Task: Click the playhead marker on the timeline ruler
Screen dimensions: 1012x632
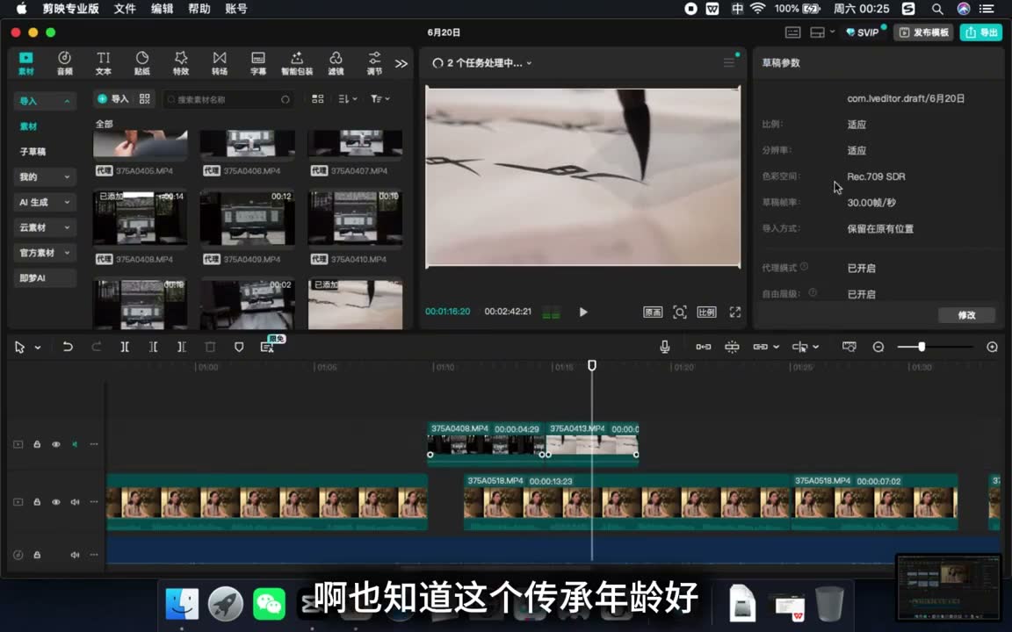Action: tap(592, 365)
